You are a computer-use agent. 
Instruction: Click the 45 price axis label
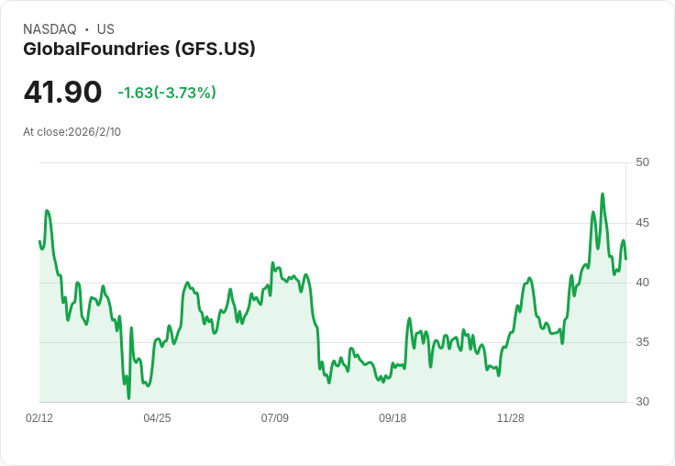642,223
